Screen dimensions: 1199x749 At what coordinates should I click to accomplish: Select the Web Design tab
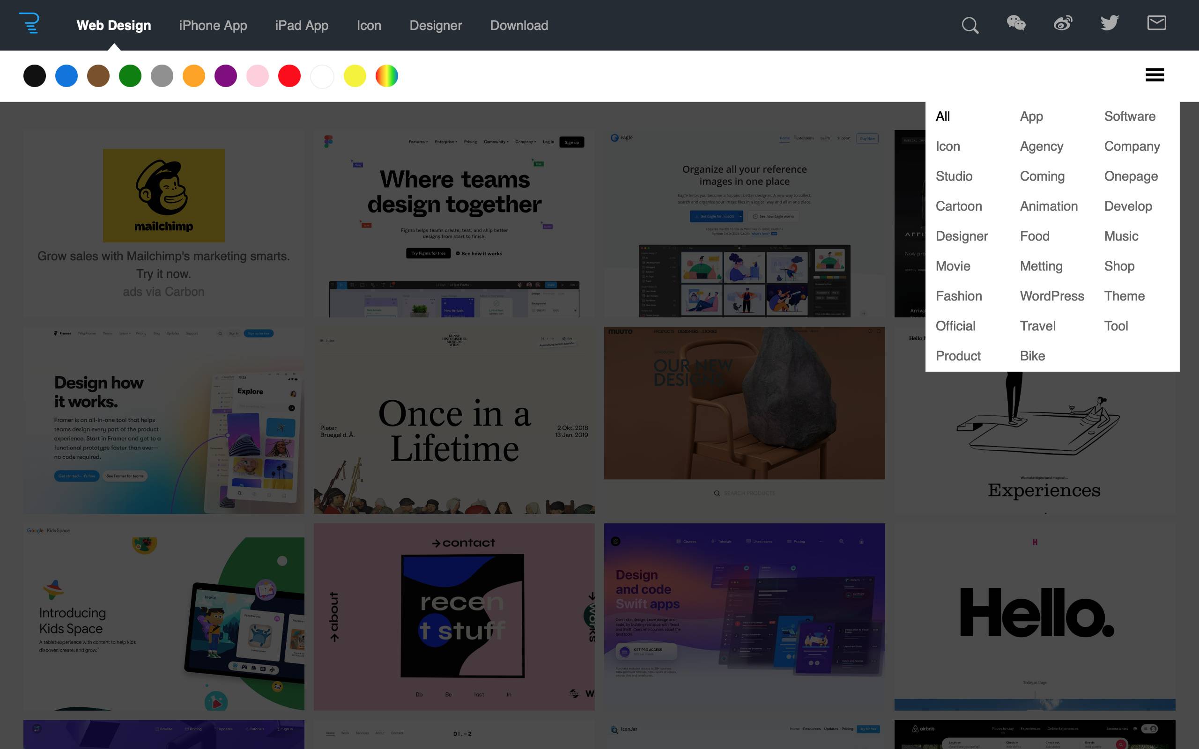click(x=114, y=25)
